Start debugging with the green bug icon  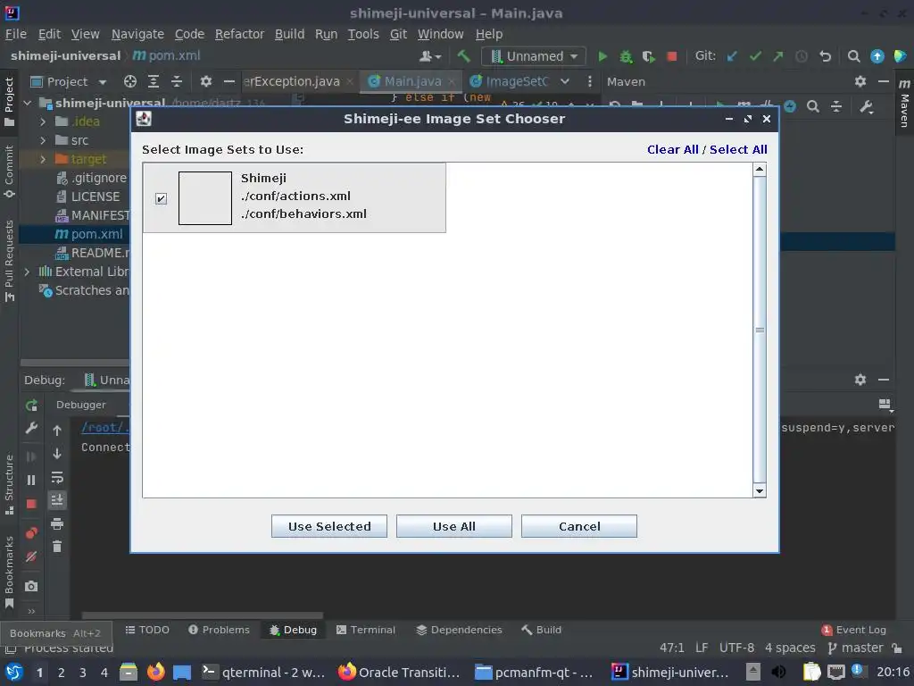tap(626, 56)
